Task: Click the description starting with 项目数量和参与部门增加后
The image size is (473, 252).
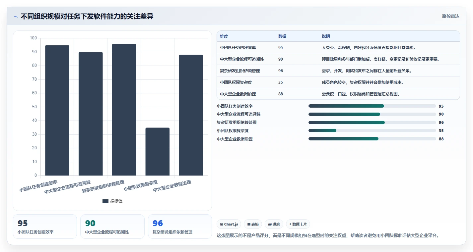Action: 381,59
